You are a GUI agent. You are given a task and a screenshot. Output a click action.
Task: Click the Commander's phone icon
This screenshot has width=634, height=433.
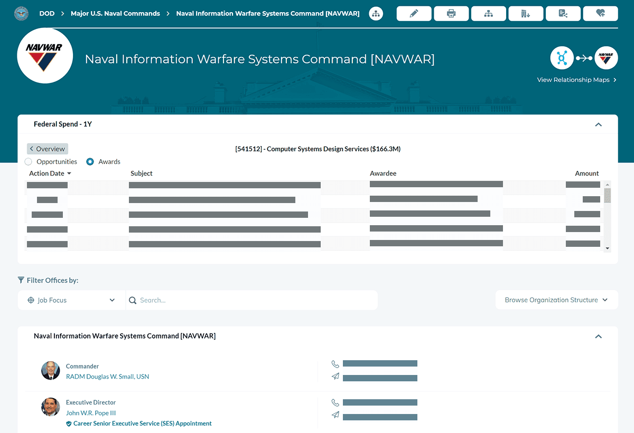coord(335,364)
